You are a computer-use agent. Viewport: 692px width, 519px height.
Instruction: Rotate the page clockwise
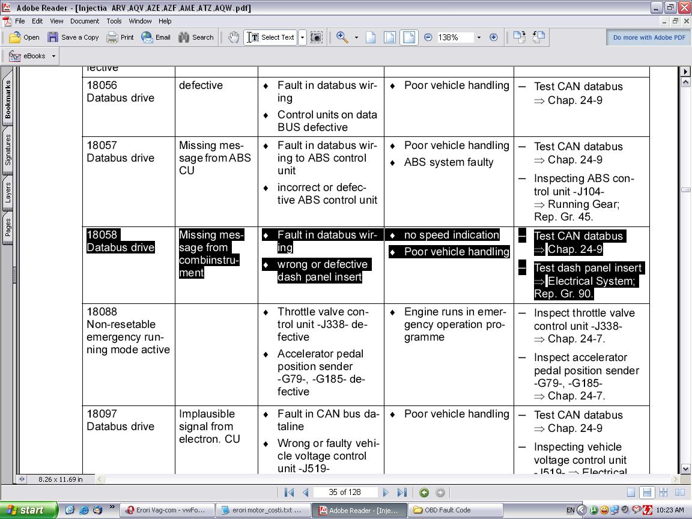click(519, 37)
